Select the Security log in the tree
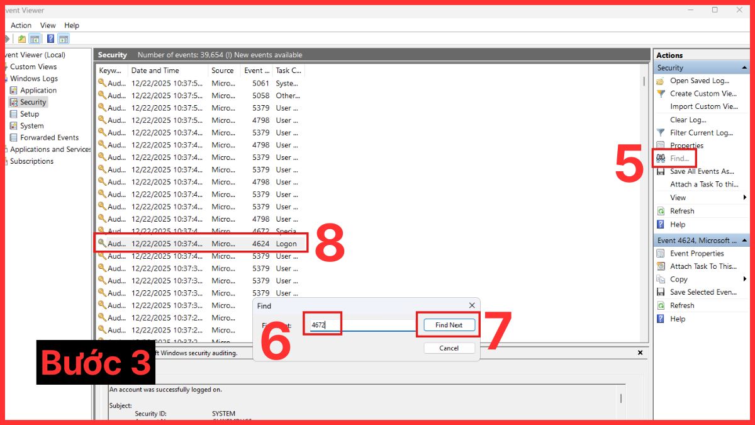 (33, 102)
